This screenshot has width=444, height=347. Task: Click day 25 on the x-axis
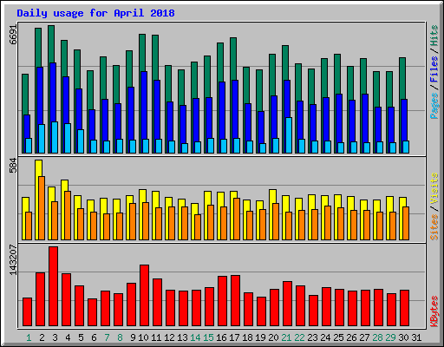point(338,337)
